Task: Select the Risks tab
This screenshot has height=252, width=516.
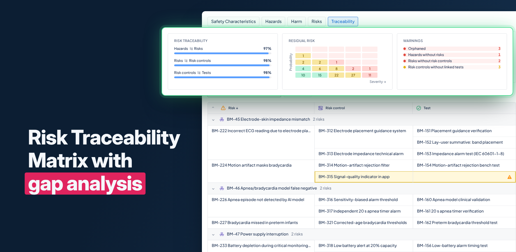Action: [317, 22]
